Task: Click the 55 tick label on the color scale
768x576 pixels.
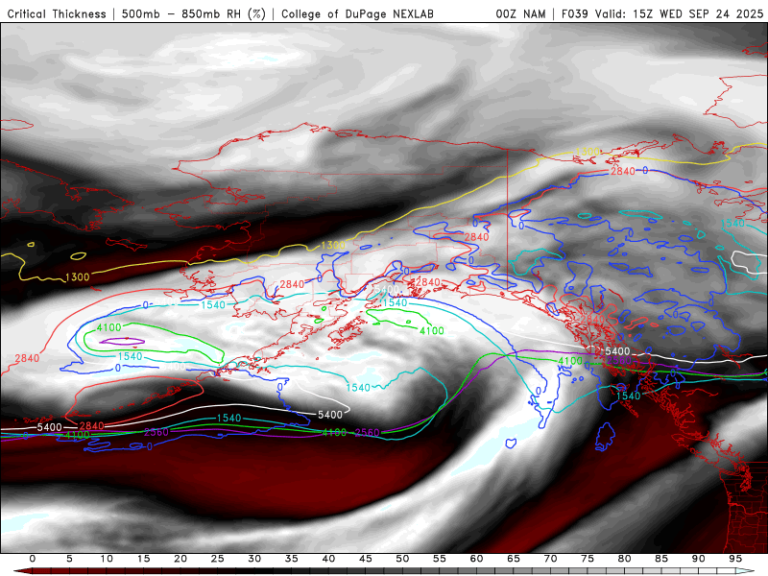Action: [440, 559]
